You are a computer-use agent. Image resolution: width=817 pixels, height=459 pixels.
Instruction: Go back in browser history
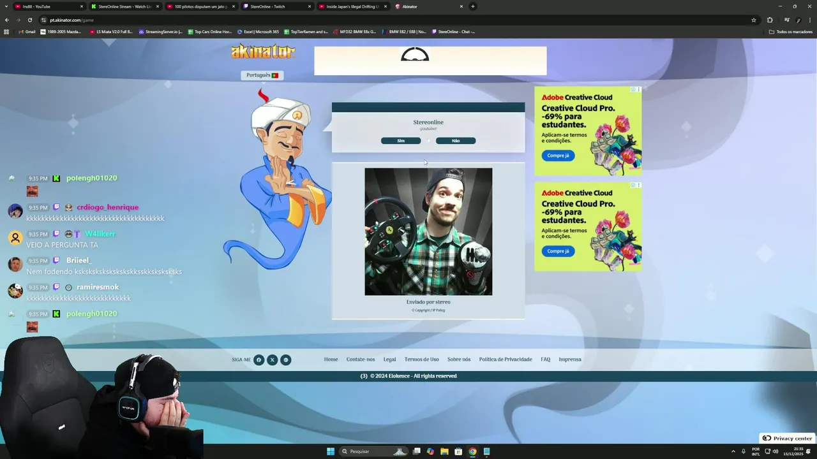click(x=7, y=20)
